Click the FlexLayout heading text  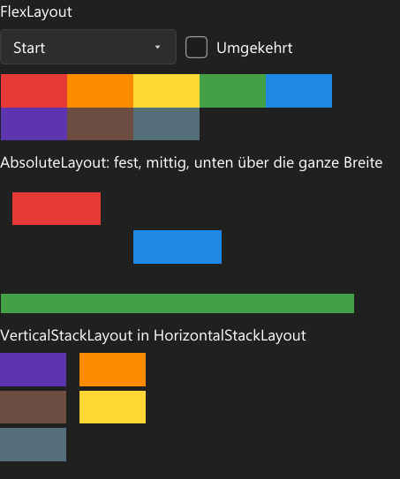36,12
